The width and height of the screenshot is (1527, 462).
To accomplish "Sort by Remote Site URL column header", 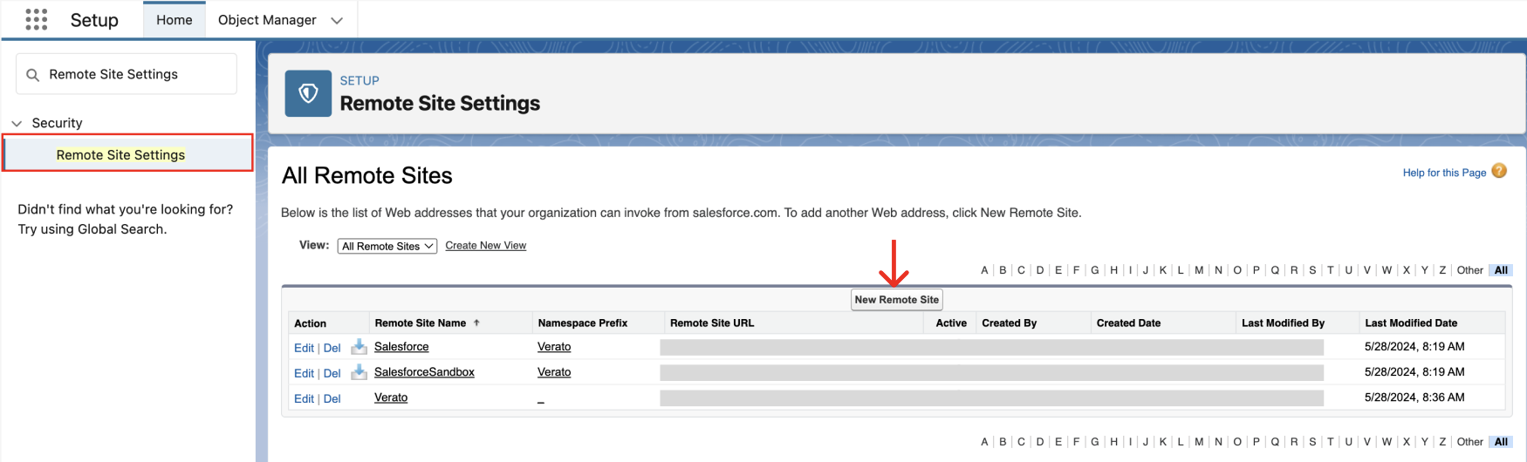I will pos(712,323).
